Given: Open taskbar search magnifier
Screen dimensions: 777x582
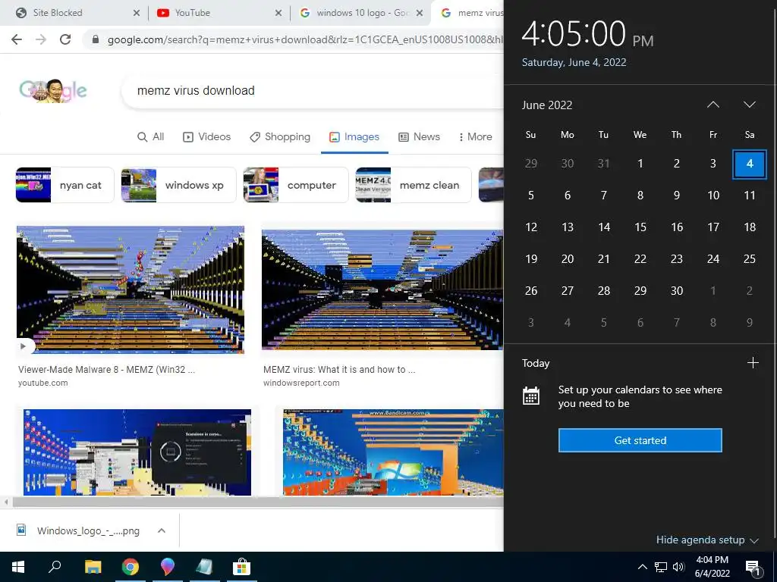Looking at the screenshot, I should (x=55, y=567).
